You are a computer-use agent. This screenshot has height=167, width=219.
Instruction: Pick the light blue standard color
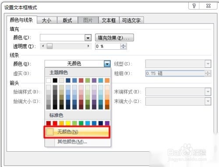pos(88,123)
